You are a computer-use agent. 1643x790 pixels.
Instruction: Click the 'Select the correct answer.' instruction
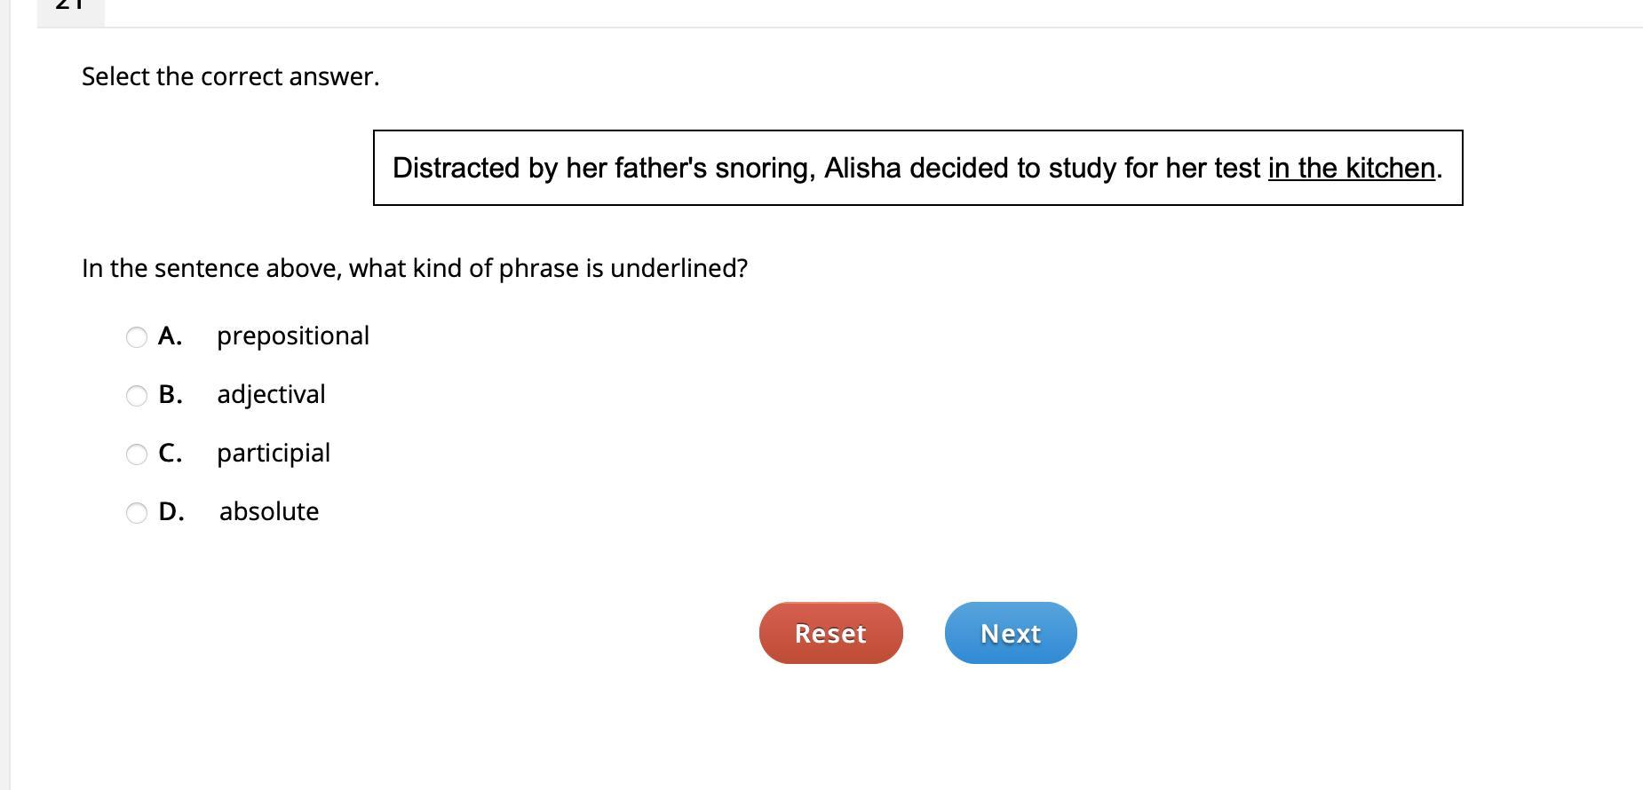tap(230, 77)
